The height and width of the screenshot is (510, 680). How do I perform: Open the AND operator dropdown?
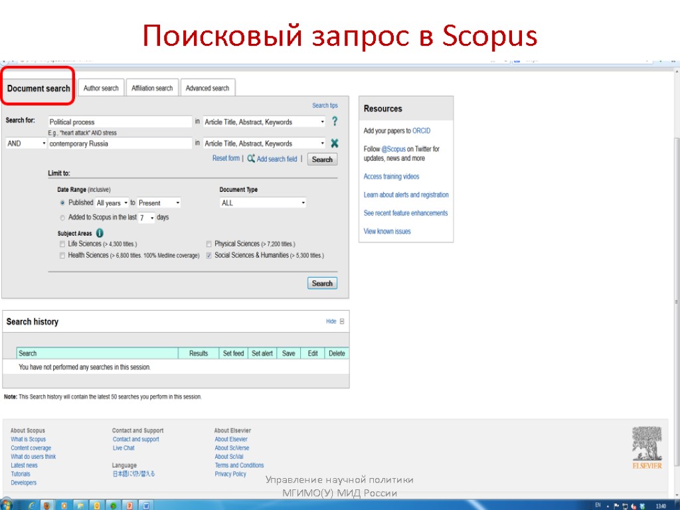26,143
